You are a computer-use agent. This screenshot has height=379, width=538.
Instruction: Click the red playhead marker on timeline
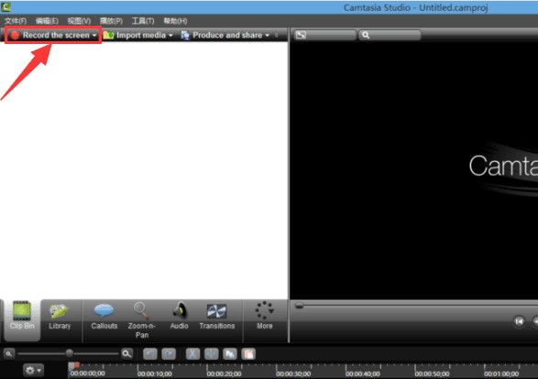[x=77, y=365]
